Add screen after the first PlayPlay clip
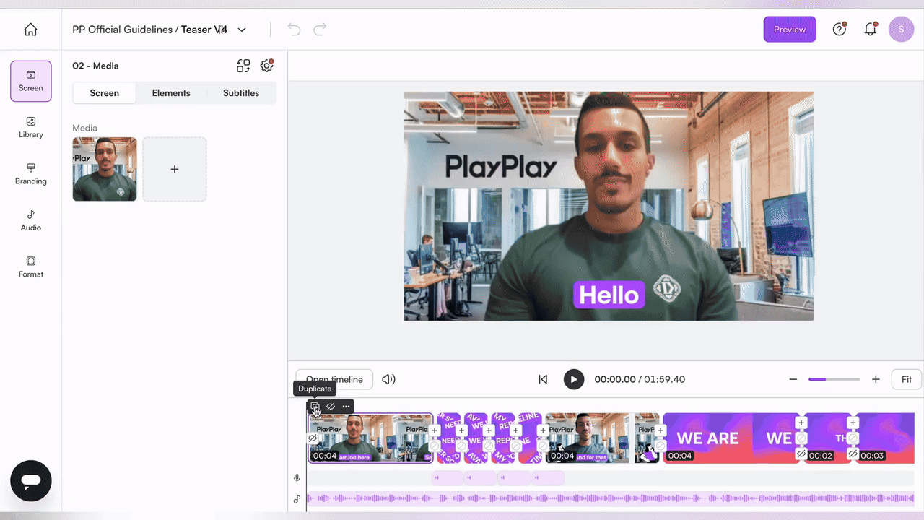 click(435, 430)
